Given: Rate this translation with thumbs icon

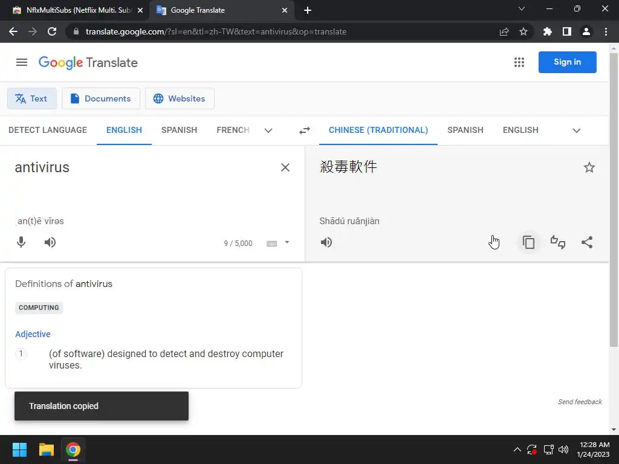Looking at the screenshot, I should (x=558, y=242).
